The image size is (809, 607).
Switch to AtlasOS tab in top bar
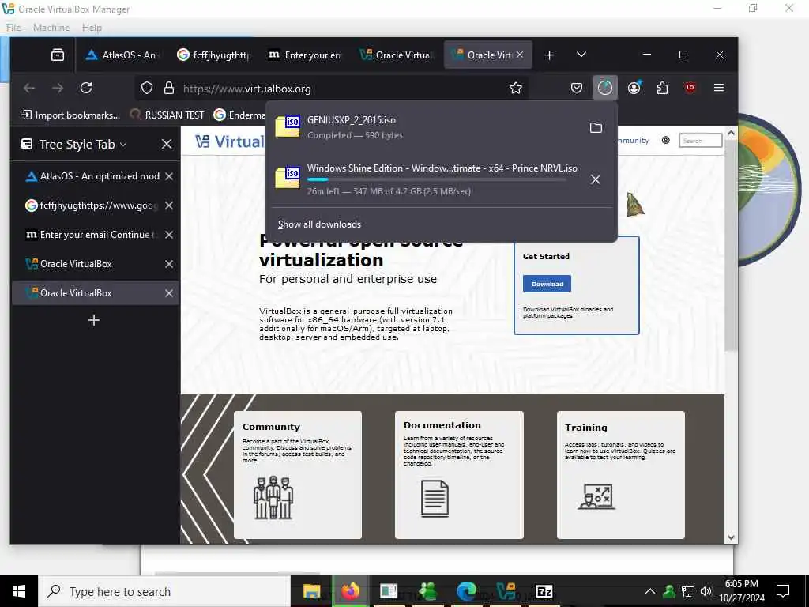pyautogui.click(x=122, y=55)
